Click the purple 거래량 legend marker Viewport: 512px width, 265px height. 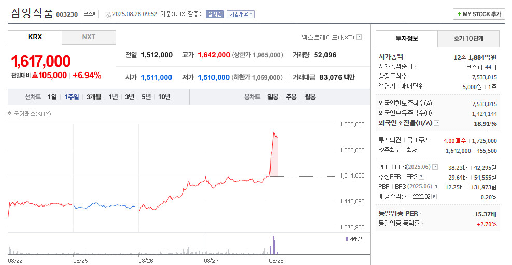(347, 239)
